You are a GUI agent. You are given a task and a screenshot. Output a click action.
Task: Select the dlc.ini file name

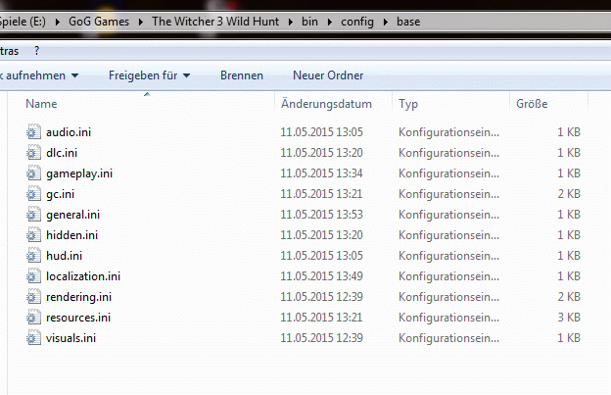click(x=62, y=153)
